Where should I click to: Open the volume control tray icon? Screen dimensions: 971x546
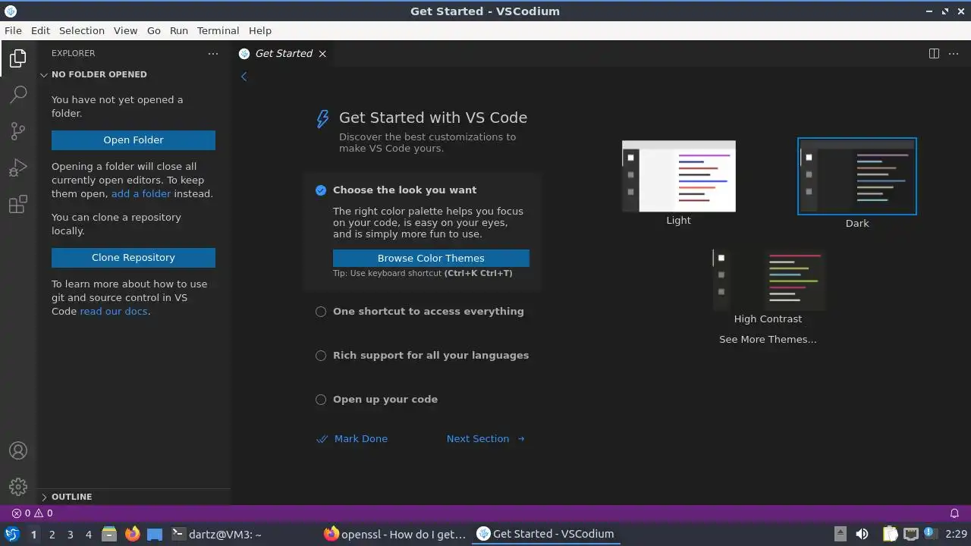(862, 534)
